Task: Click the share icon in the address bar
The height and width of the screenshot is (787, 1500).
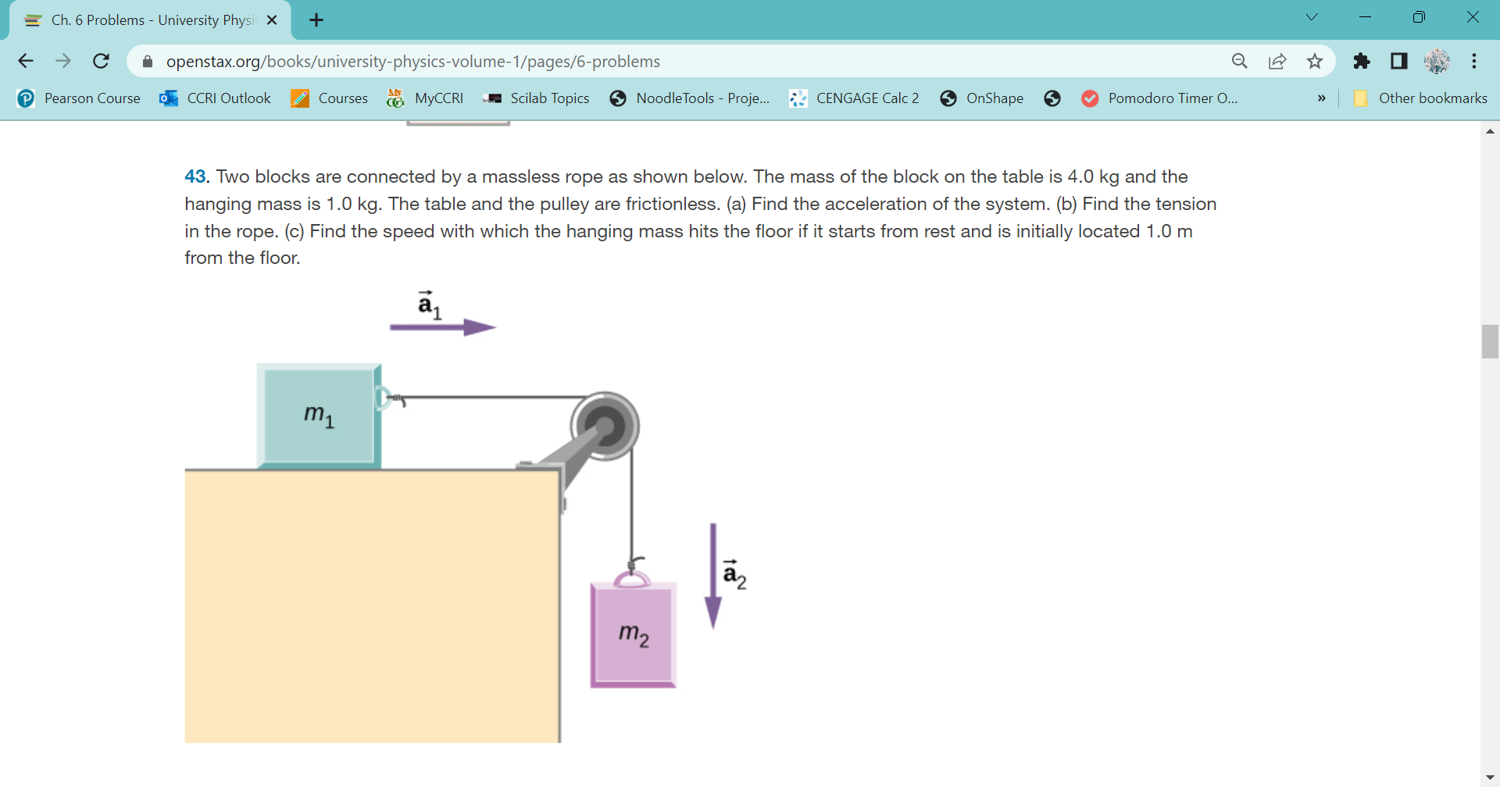Action: coord(1277,61)
